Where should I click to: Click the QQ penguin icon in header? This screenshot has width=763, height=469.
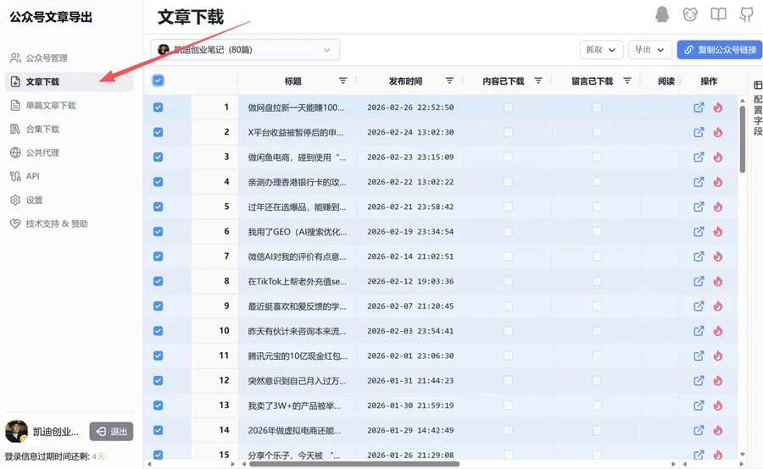[662, 14]
